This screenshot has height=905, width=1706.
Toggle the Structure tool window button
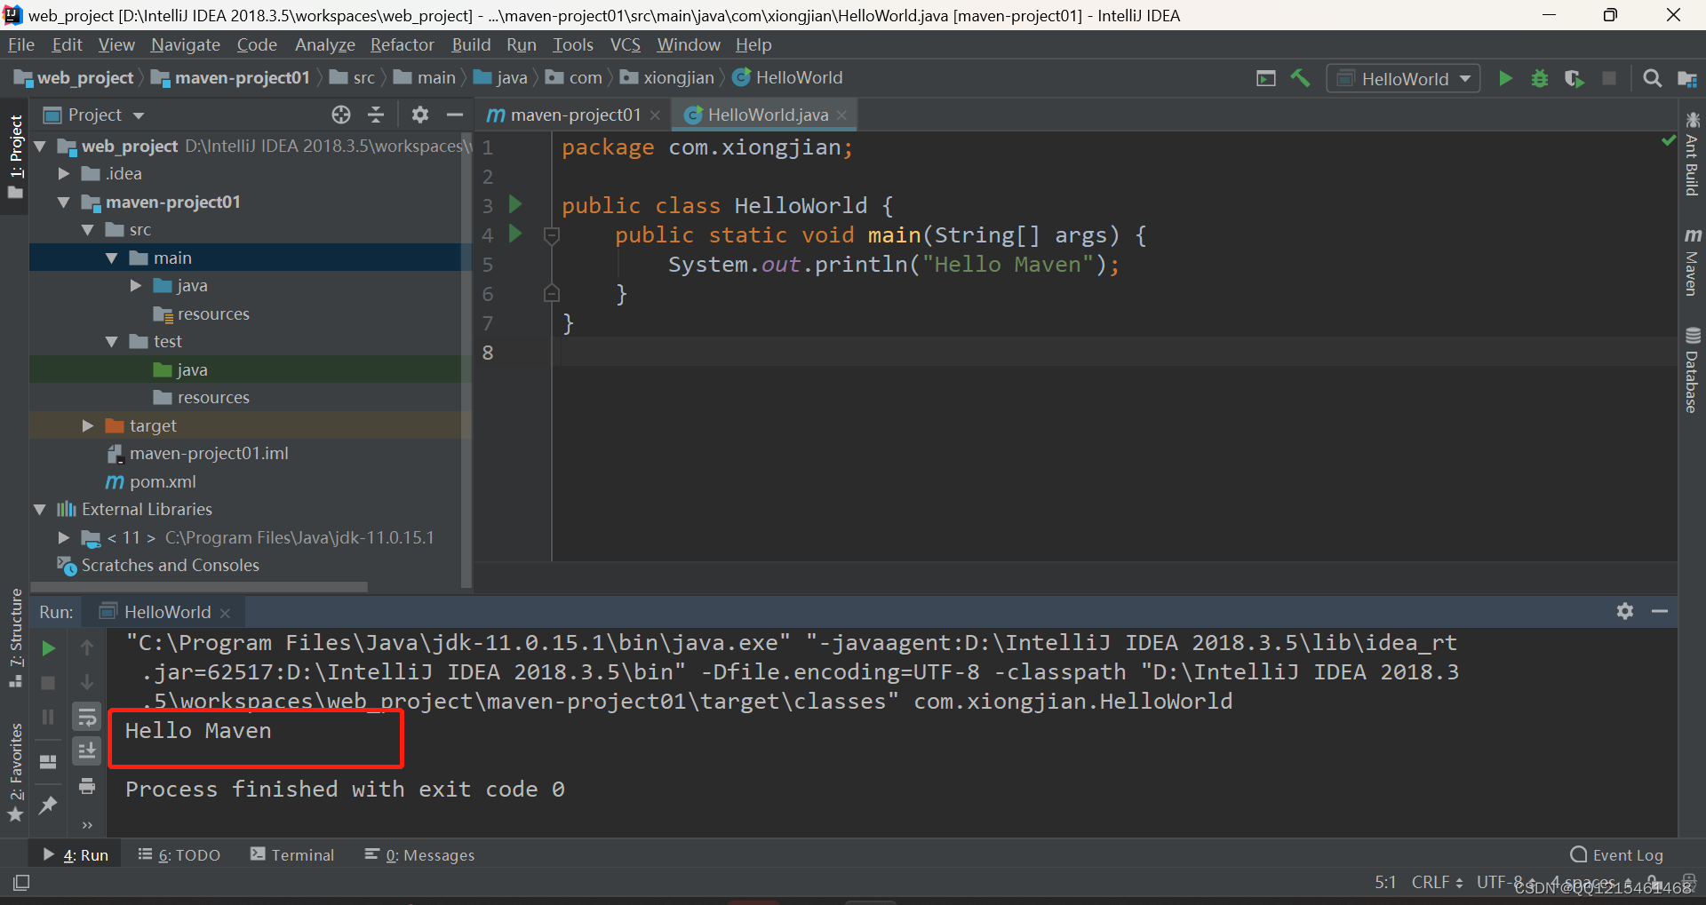tap(15, 638)
